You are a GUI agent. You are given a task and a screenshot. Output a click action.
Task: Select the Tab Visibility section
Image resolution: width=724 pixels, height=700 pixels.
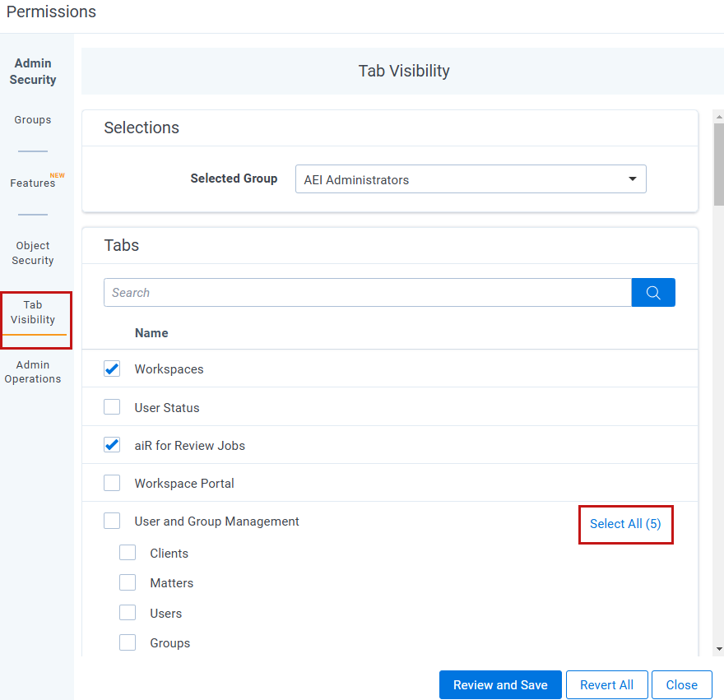tap(33, 312)
